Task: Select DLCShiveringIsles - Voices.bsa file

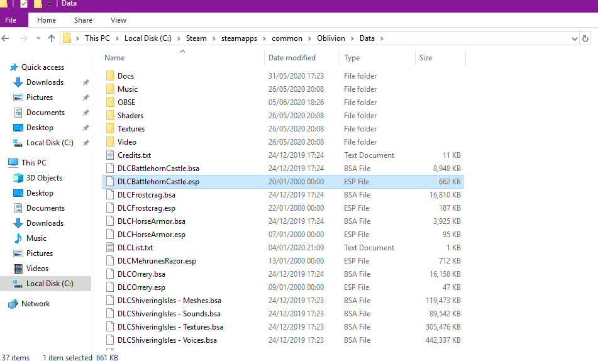Action: [x=167, y=340]
